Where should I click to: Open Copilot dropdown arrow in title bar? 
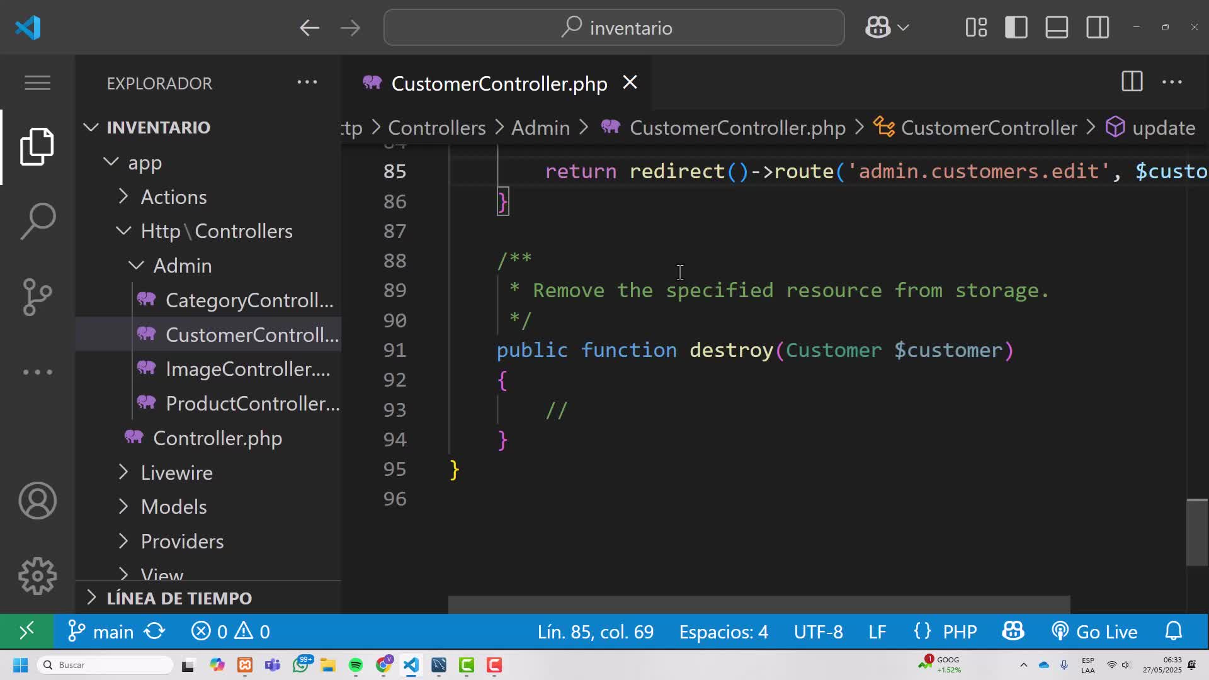(x=903, y=28)
